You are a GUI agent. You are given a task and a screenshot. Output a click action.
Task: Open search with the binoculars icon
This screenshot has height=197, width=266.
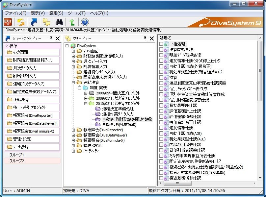coord(59,22)
